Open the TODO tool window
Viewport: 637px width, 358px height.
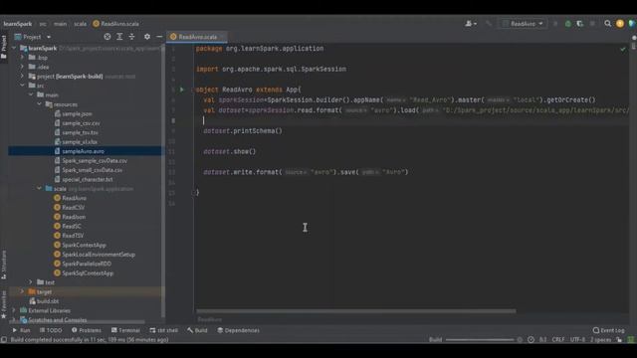click(51, 330)
